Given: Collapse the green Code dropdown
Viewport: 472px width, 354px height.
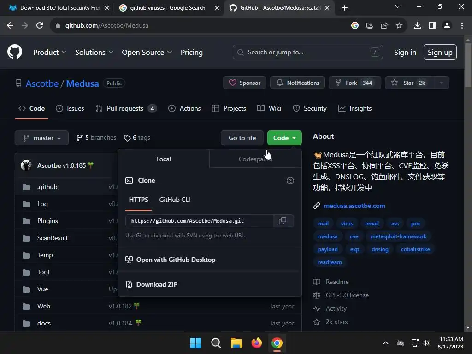Looking at the screenshot, I should (284, 138).
